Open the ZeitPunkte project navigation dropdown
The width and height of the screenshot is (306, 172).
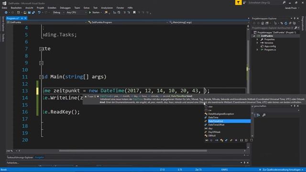pos(47,22)
